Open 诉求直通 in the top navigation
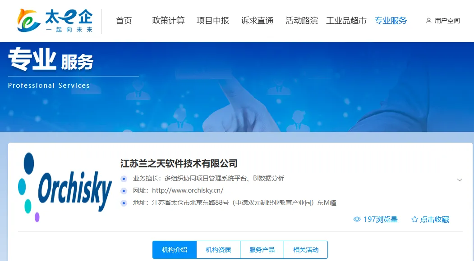The width and height of the screenshot is (474, 261). (257, 21)
